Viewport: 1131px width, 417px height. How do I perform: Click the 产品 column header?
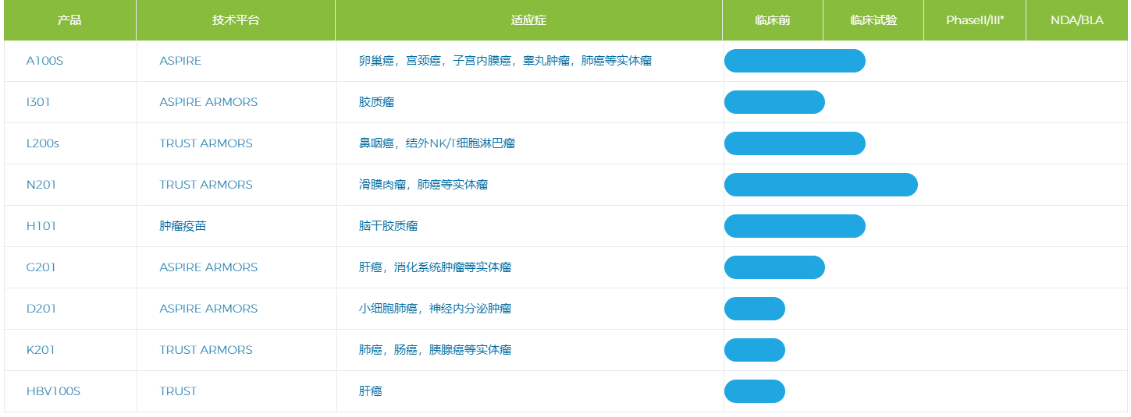pos(69,20)
